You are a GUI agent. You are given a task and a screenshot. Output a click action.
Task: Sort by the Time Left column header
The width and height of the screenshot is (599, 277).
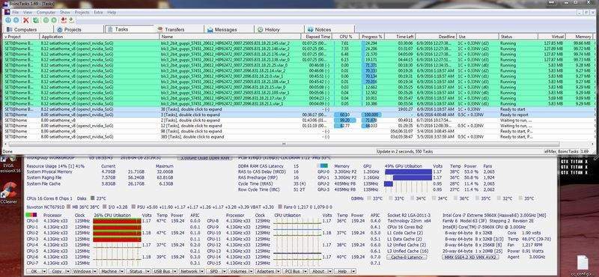[400, 37]
